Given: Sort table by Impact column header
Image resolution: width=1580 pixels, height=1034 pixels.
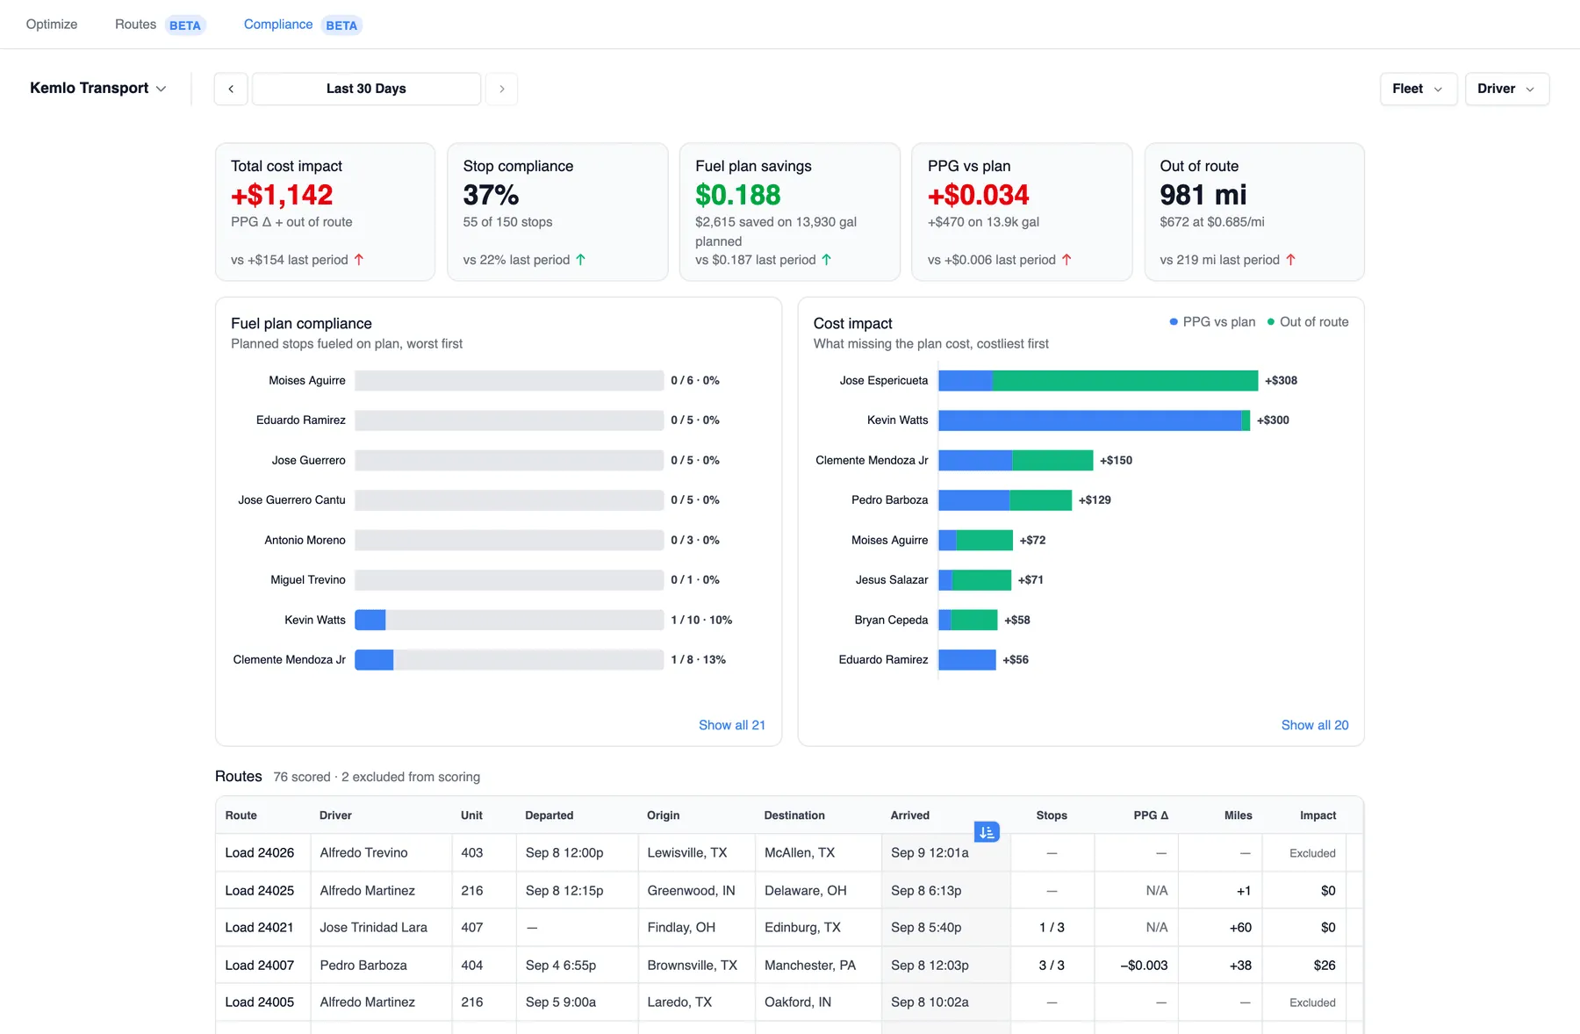Looking at the screenshot, I should tap(1318, 815).
